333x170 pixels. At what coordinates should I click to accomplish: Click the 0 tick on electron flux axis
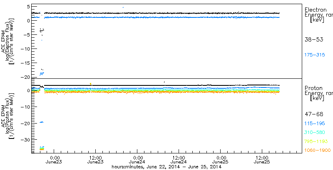click(x=27, y=21)
